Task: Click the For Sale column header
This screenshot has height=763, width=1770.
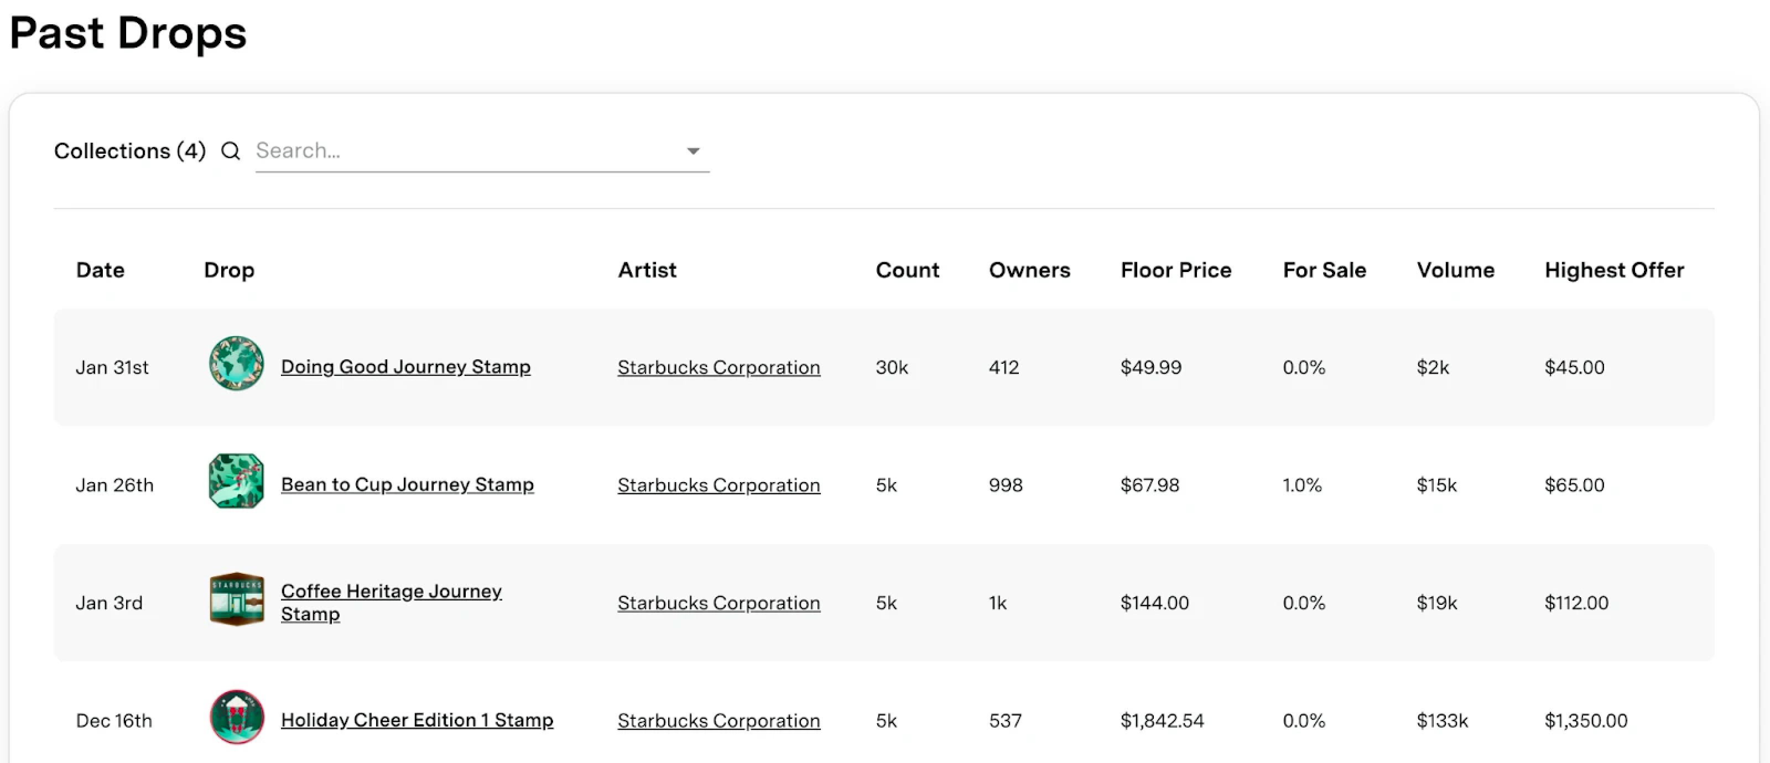Action: click(x=1324, y=270)
